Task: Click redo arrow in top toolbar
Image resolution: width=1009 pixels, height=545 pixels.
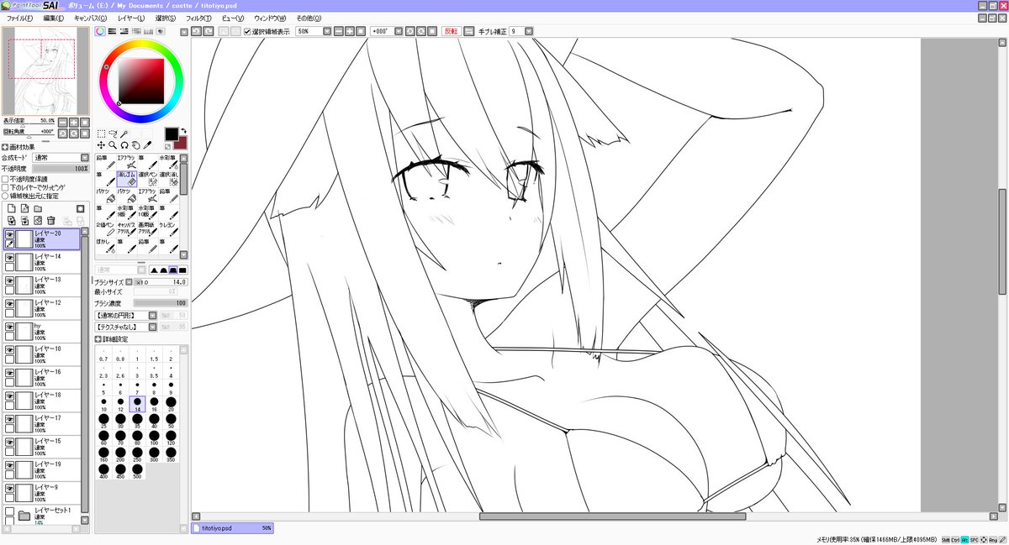Action: click(207, 31)
